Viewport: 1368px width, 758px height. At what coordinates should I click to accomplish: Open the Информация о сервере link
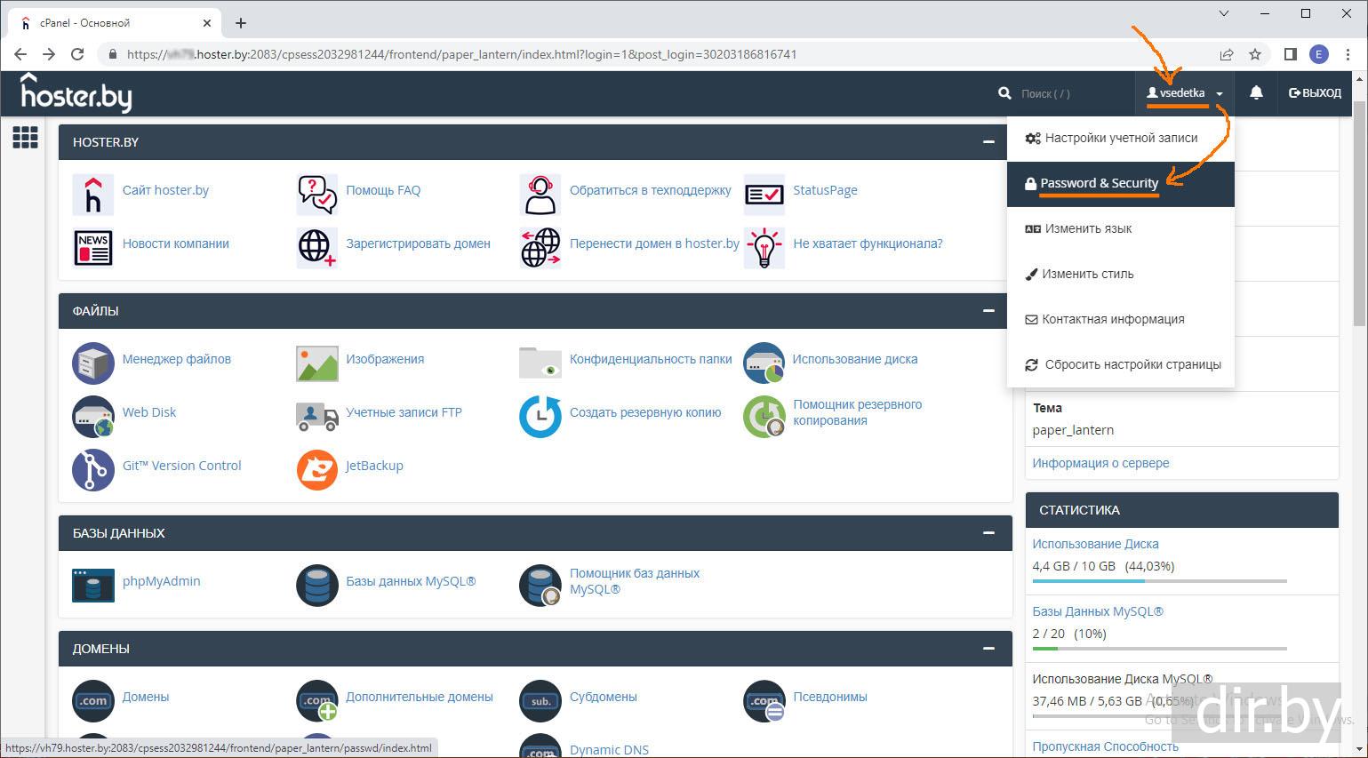(x=1100, y=463)
